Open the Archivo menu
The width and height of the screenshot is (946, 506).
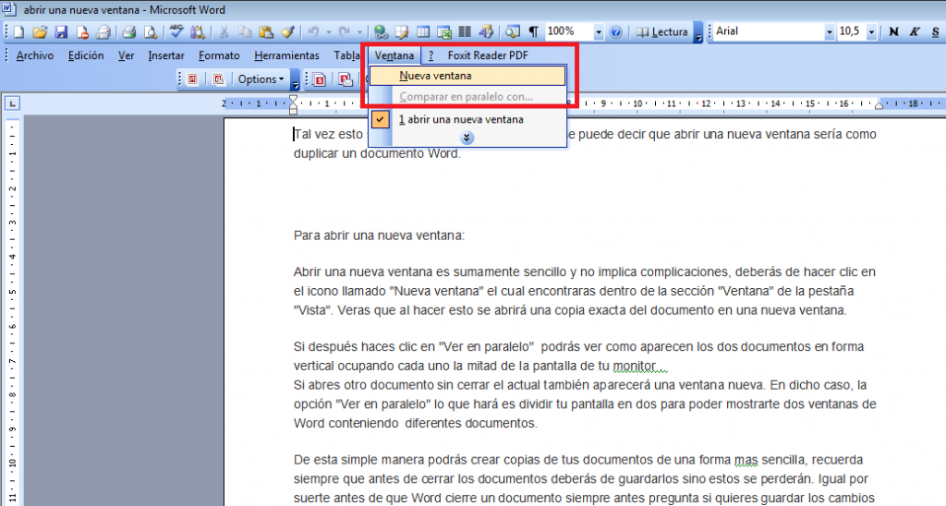click(x=35, y=55)
